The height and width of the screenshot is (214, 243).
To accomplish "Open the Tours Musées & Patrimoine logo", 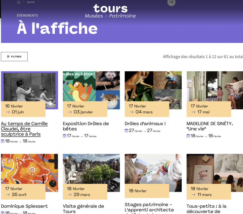I will [x=110, y=11].
